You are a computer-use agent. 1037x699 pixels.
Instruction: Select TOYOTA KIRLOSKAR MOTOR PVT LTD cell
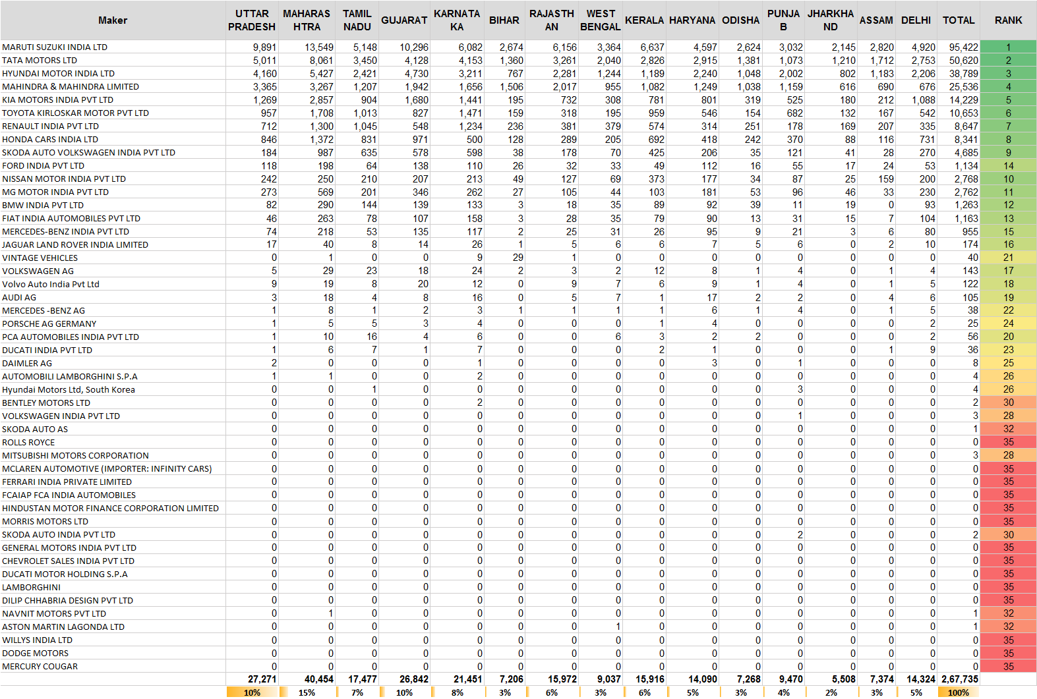(x=113, y=113)
